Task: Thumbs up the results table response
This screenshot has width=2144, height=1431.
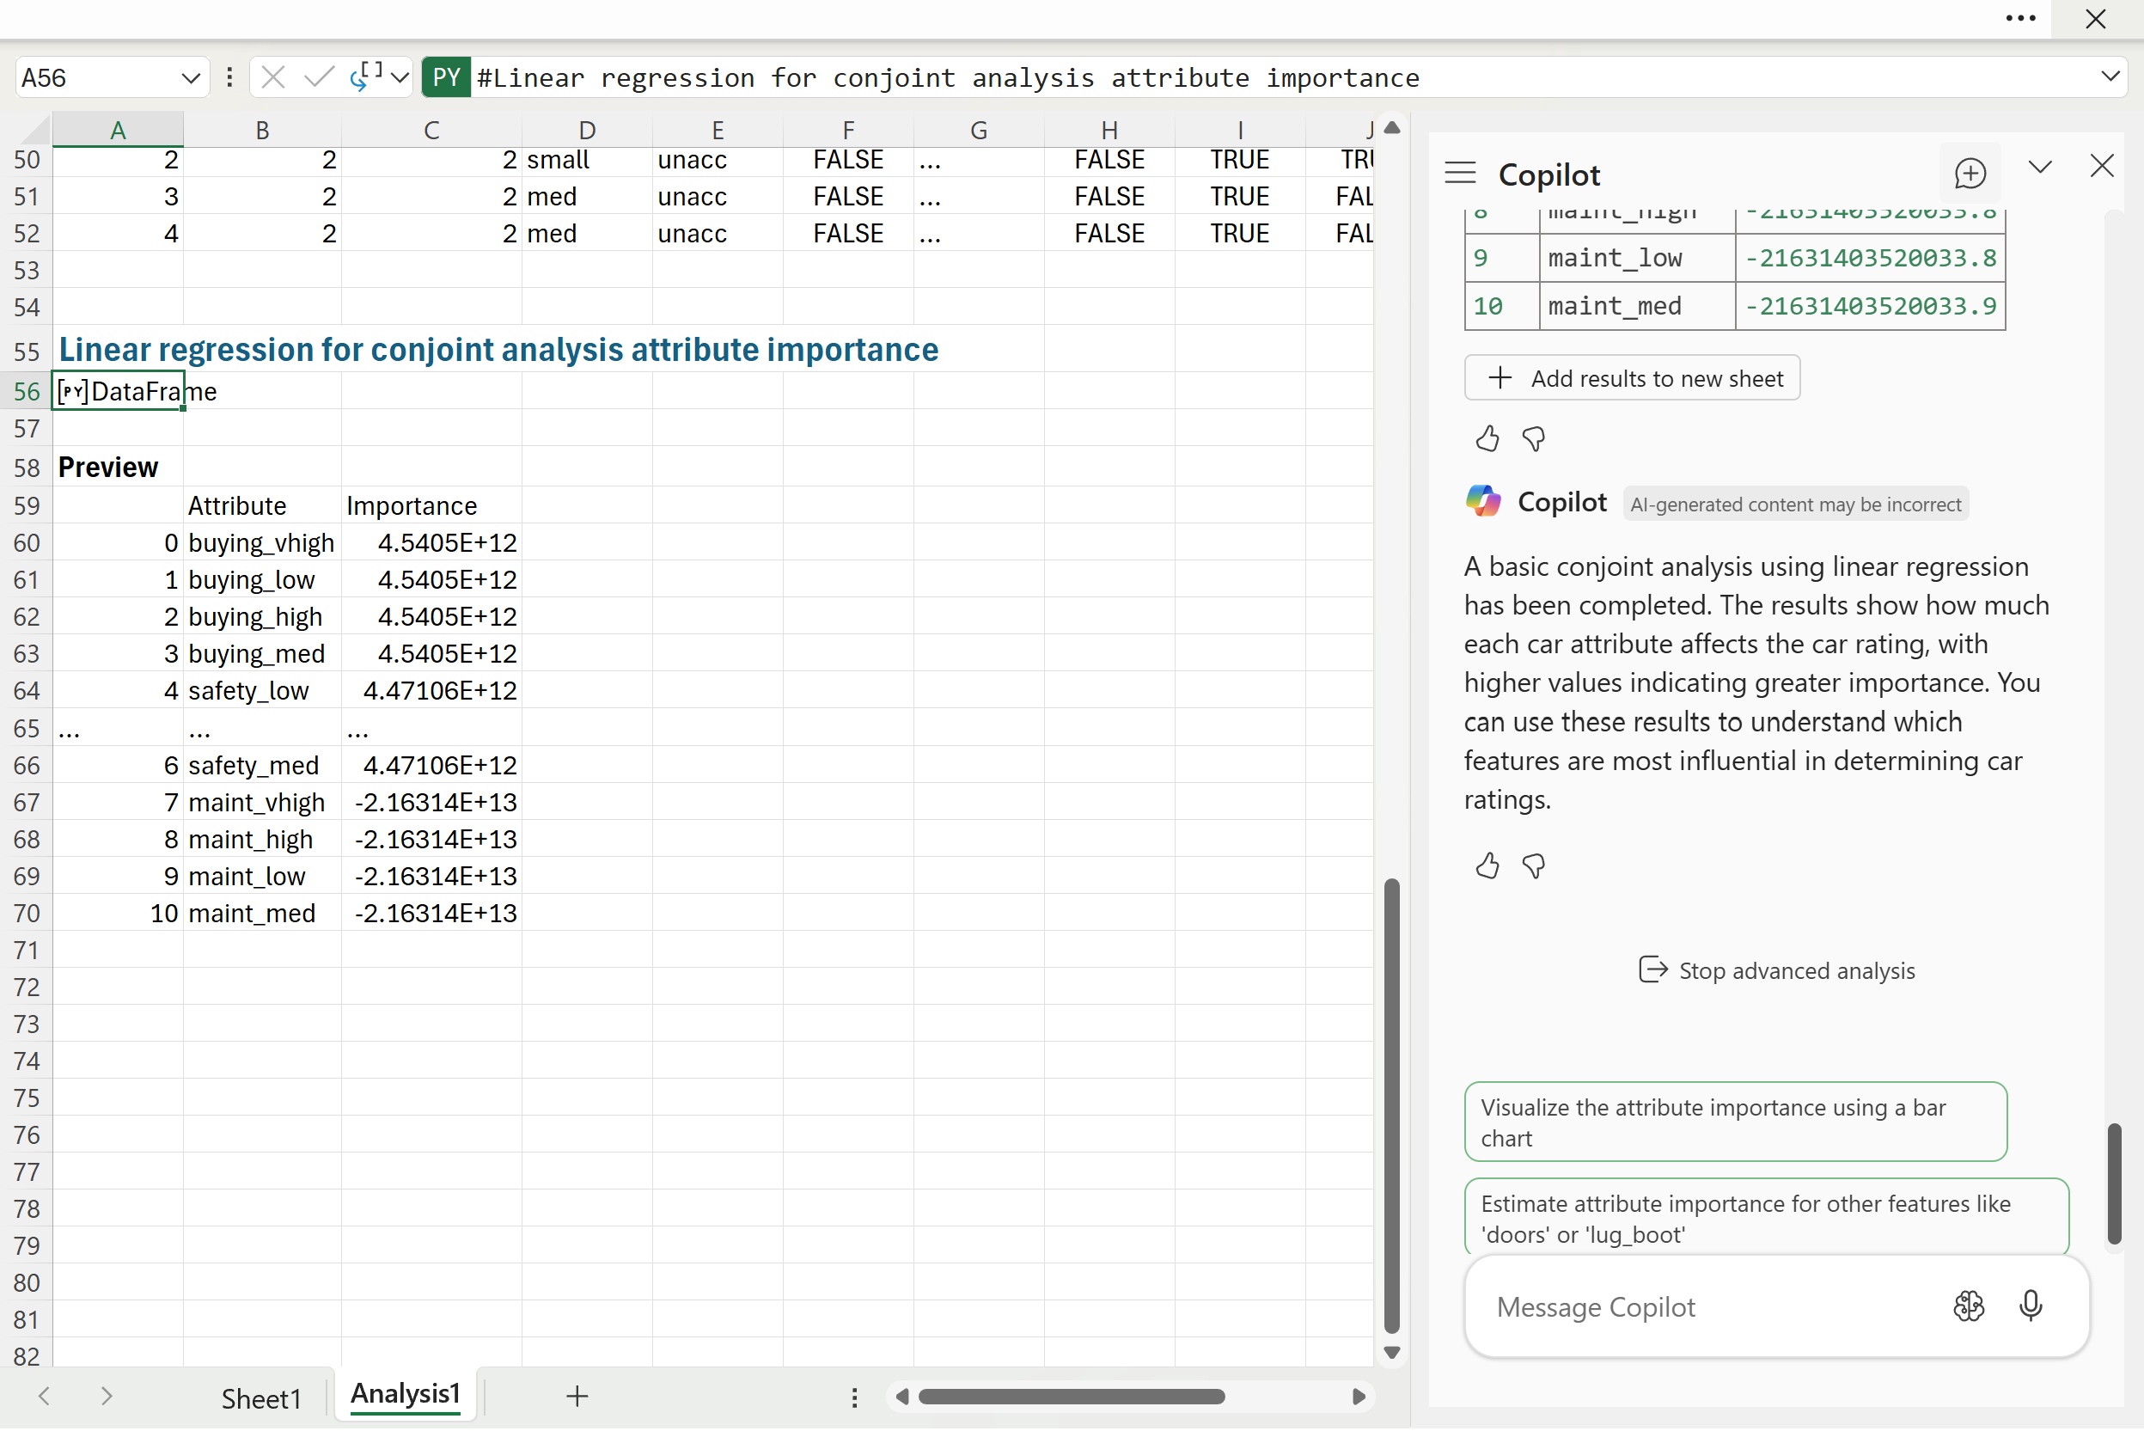Action: pyautogui.click(x=1487, y=439)
